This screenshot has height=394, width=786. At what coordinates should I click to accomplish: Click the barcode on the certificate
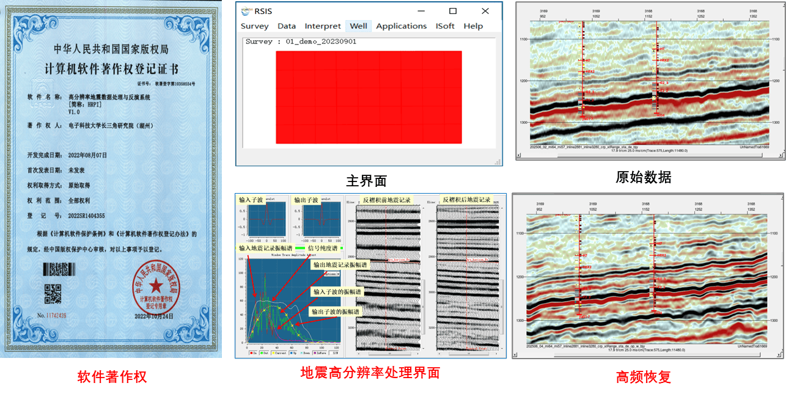(x=57, y=268)
